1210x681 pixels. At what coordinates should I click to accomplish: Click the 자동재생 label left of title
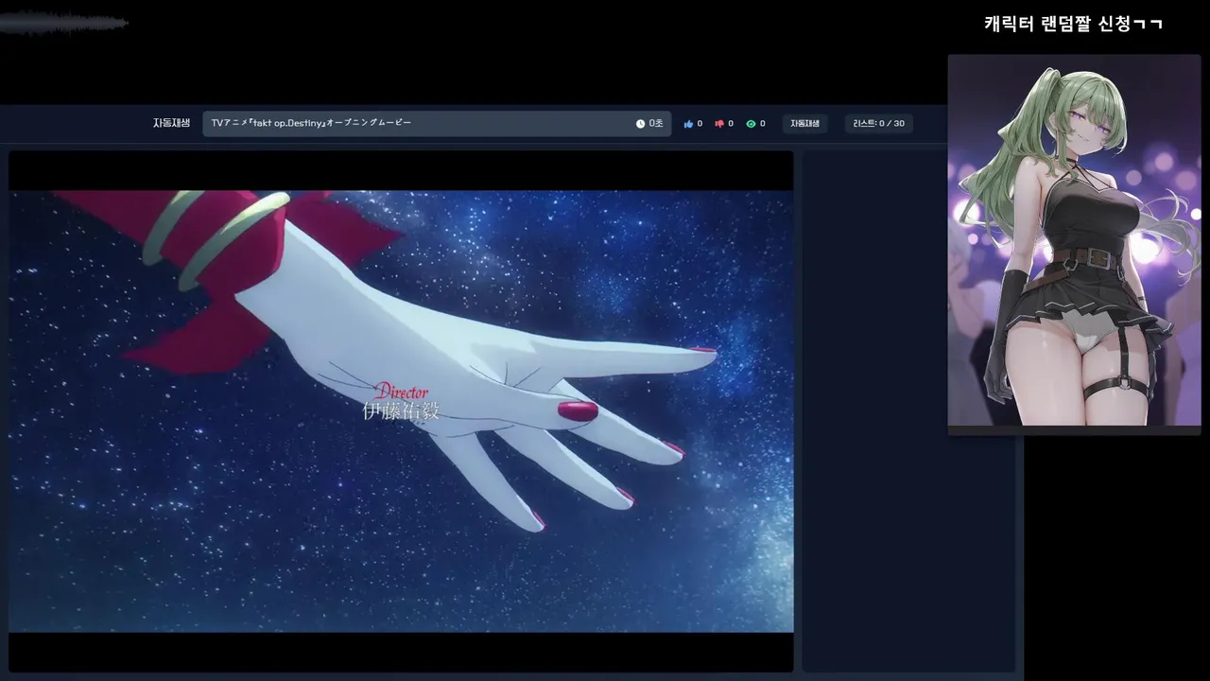pos(172,123)
